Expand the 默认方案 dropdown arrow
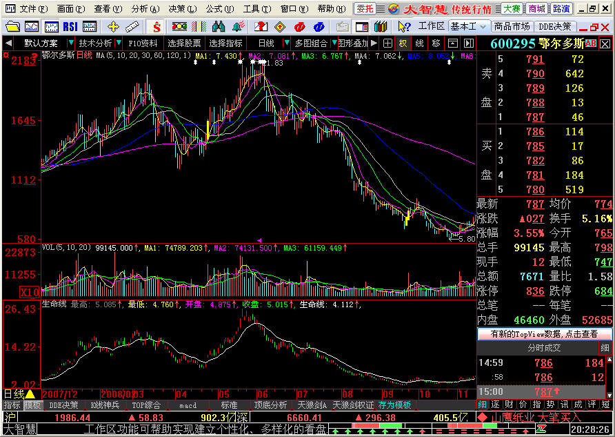This screenshot has width=615, height=437. (70, 43)
